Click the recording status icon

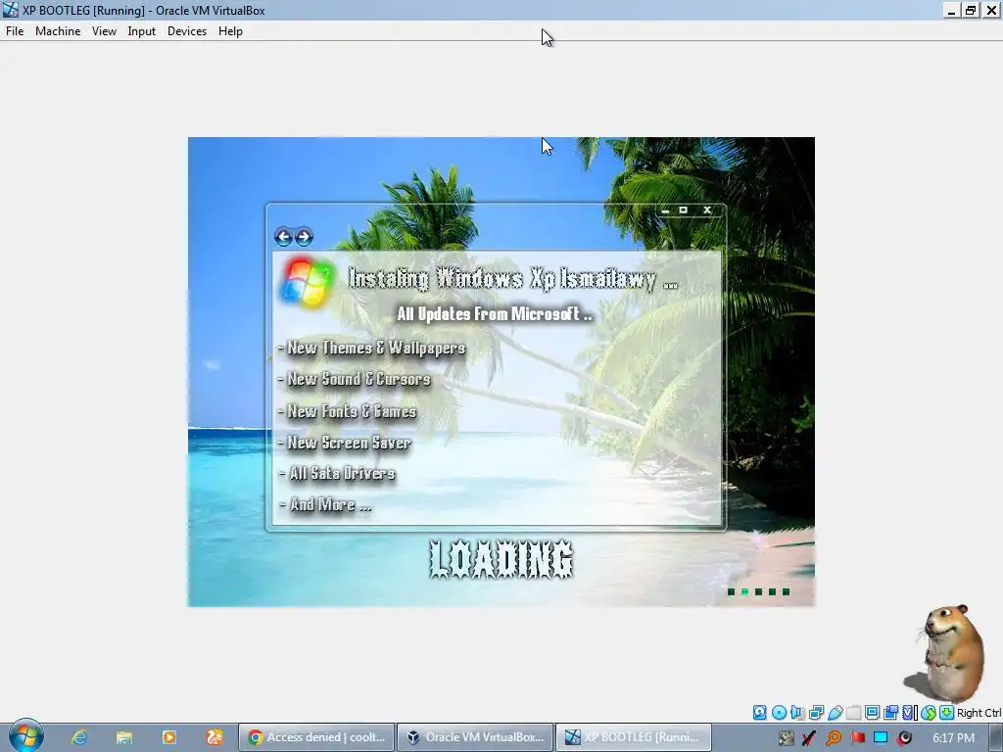[x=890, y=713]
